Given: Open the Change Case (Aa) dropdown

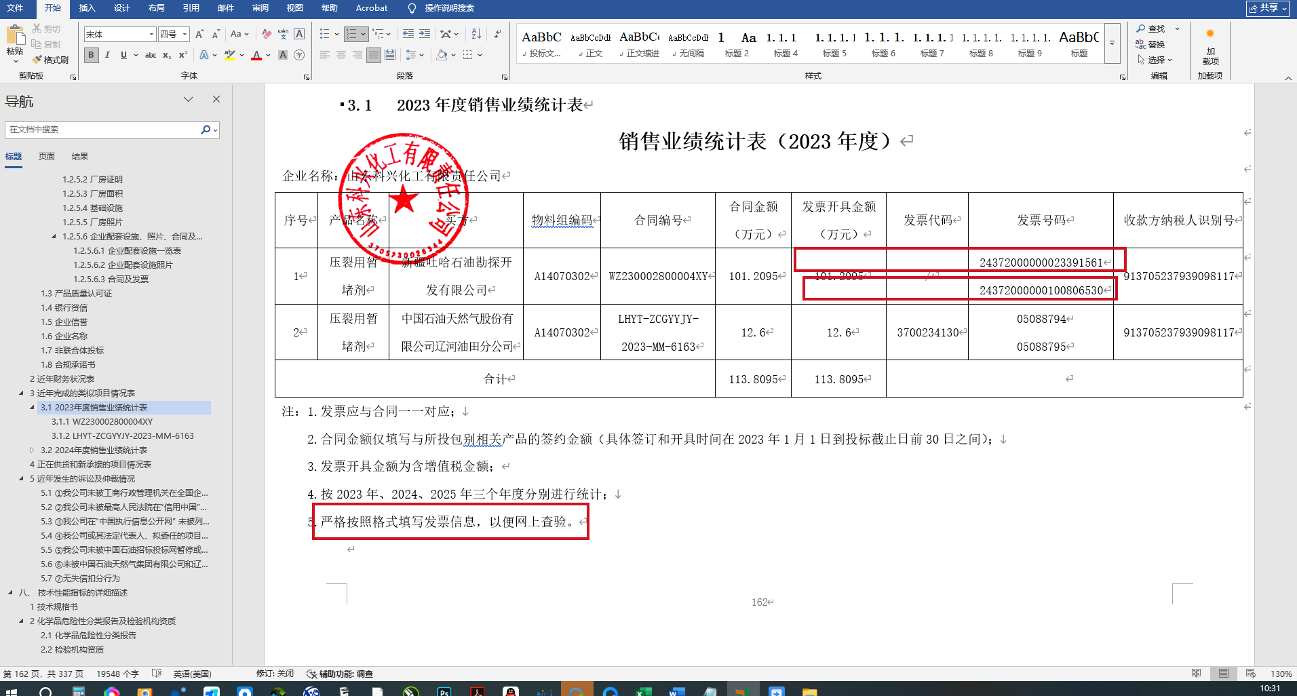Looking at the screenshot, I should 239,34.
